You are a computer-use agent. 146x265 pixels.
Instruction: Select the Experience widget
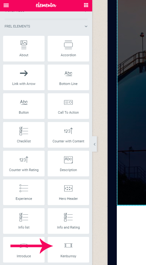pos(24,192)
